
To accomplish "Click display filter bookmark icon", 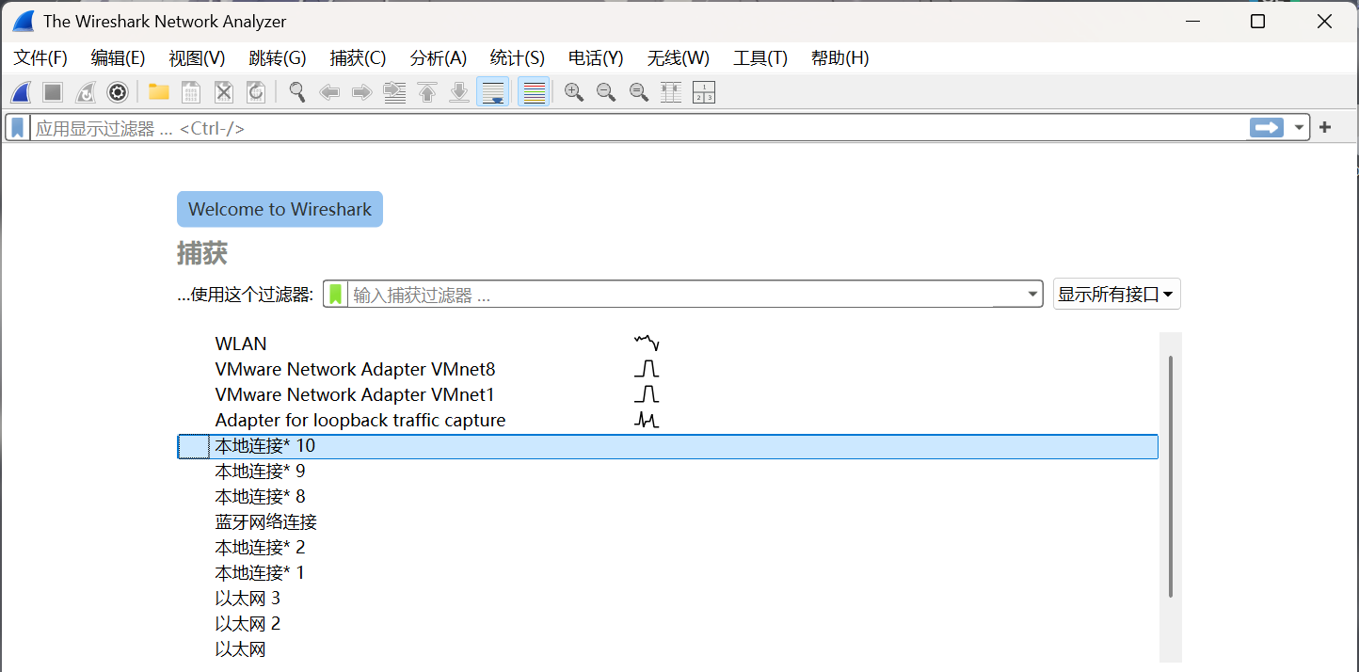I will (x=18, y=128).
